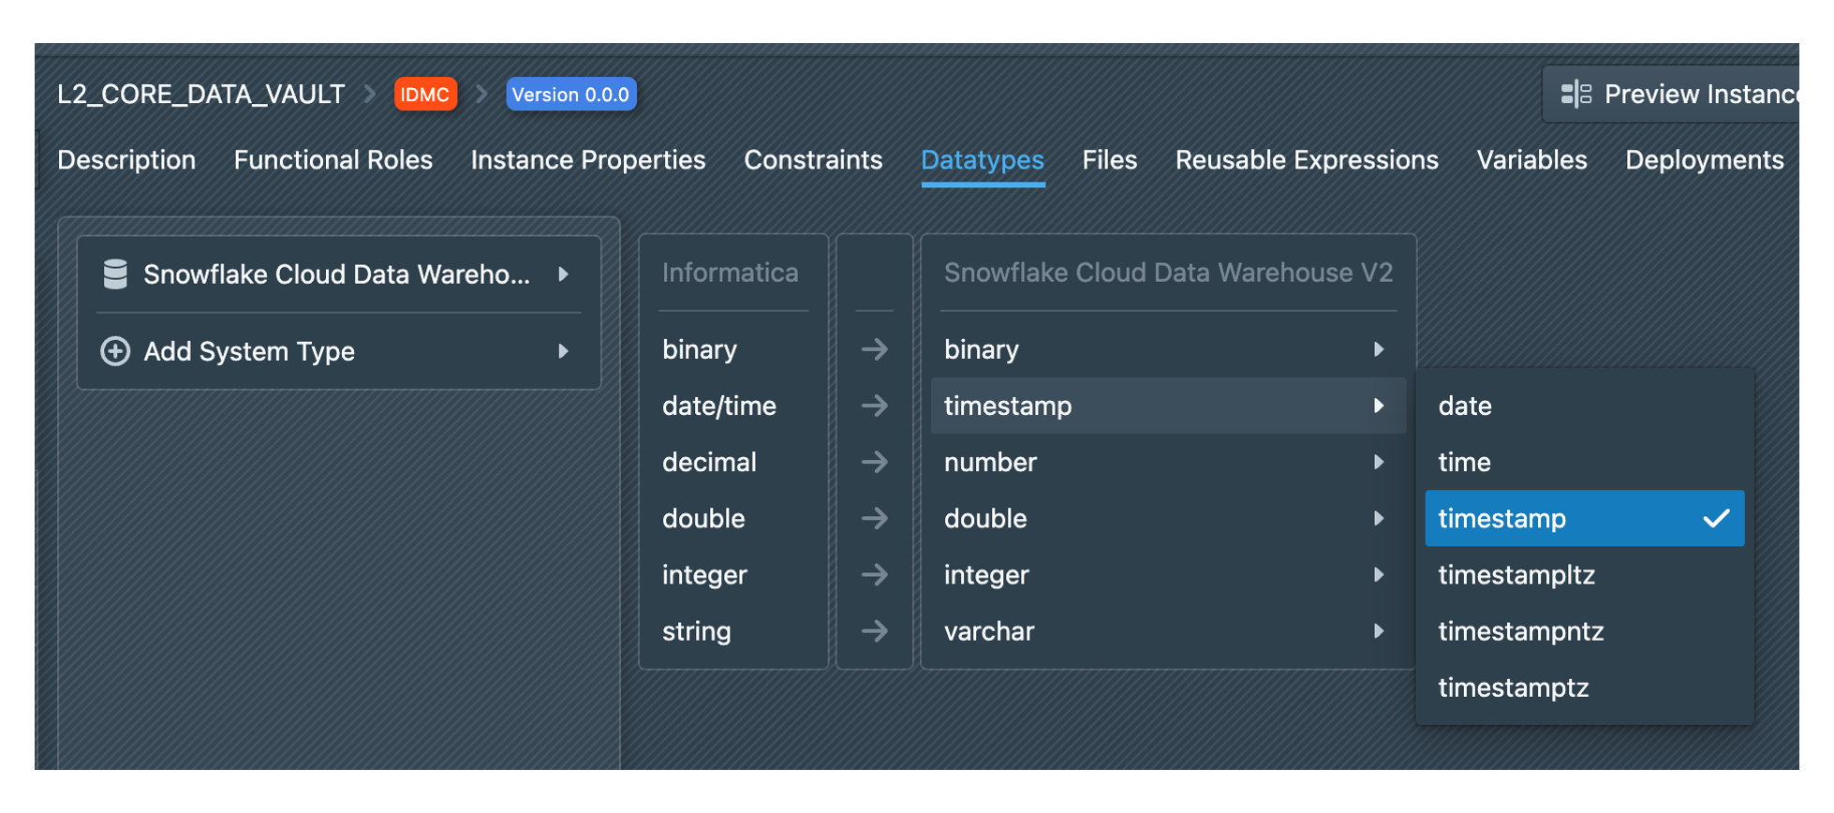Expand the Add System Type submenu
Viewport: 1834px width, 813px height.
coord(563,351)
